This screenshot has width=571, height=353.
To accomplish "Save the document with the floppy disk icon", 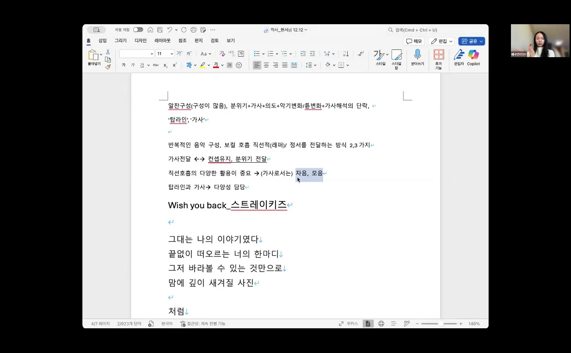I will click(x=160, y=30).
